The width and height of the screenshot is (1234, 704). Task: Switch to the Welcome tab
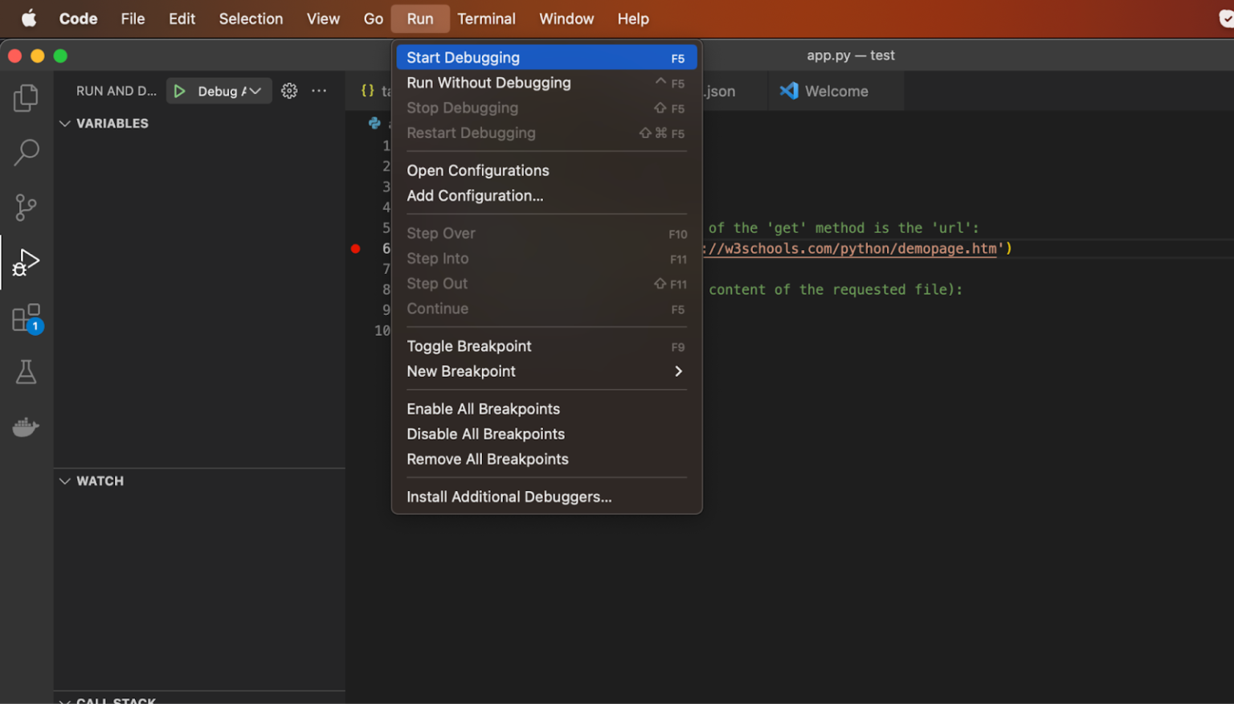pyautogui.click(x=836, y=91)
